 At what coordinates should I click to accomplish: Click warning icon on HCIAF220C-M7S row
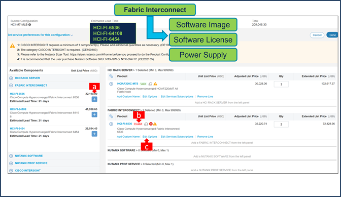tap(155, 84)
